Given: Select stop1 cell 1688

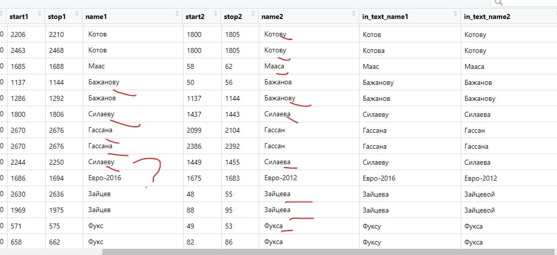Looking at the screenshot, I should [x=56, y=66].
